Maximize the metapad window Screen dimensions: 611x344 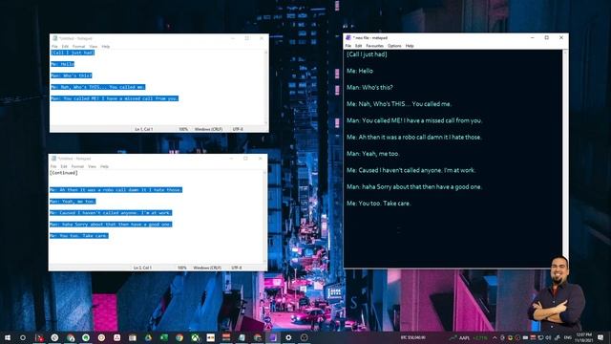(x=547, y=38)
